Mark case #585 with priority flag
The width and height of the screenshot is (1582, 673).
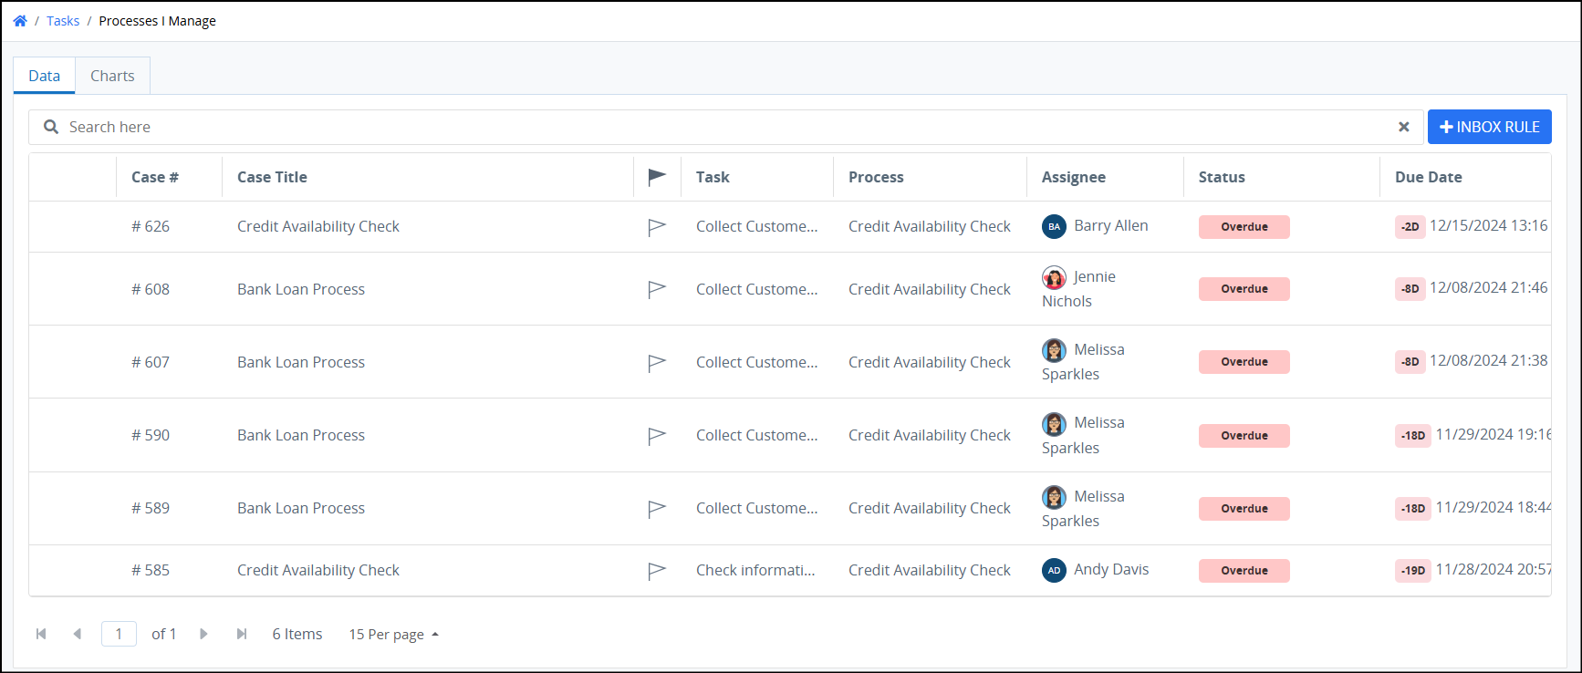(x=657, y=571)
